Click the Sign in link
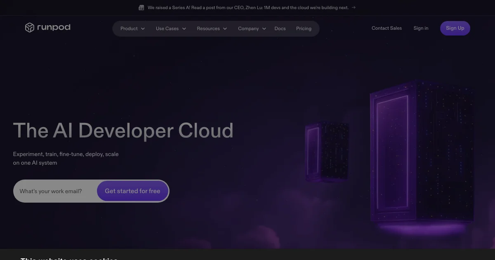This screenshot has height=260, width=495. click(421, 28)
